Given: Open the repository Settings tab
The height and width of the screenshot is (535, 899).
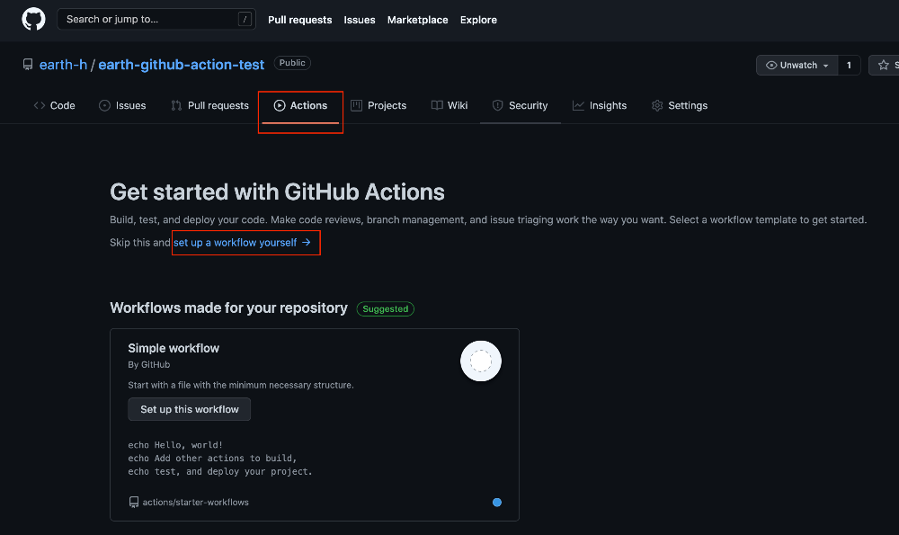Looking at the screenshot, I should (x=680, y=105).
